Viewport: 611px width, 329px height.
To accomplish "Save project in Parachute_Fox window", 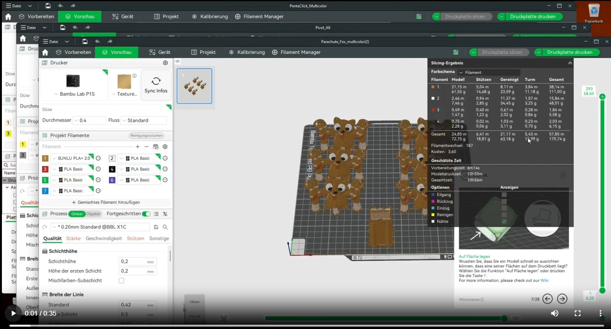I will click(x=85, y=41).
